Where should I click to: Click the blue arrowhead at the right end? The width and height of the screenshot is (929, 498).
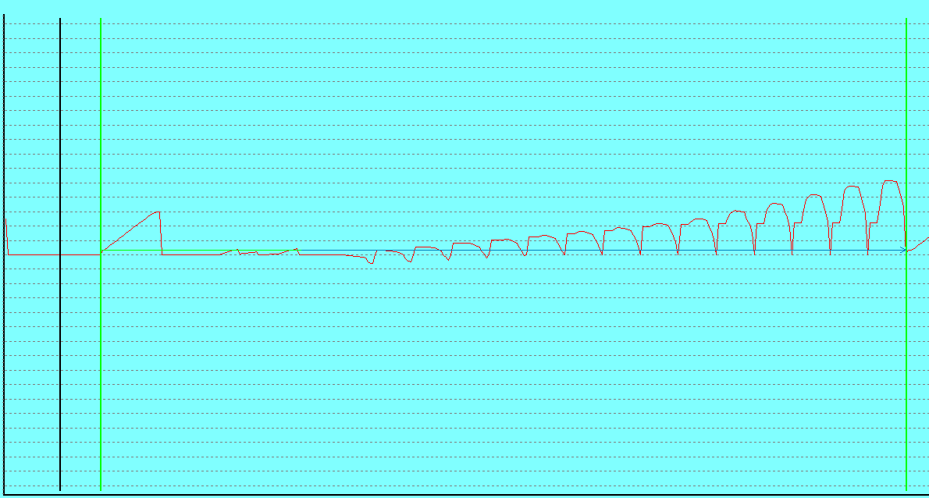tap(903, 250)
